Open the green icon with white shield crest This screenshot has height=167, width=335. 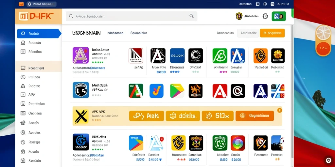220,143
